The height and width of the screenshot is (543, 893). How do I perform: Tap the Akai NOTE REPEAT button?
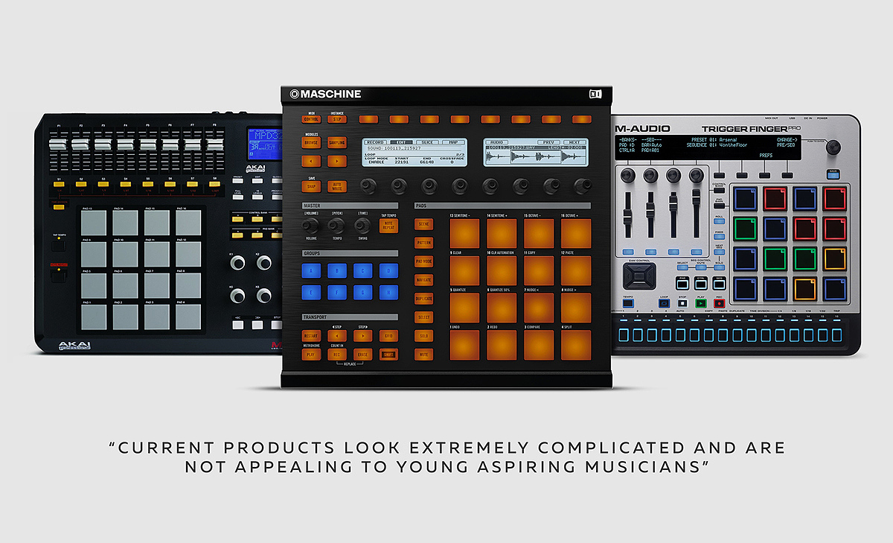click(59, 276)
